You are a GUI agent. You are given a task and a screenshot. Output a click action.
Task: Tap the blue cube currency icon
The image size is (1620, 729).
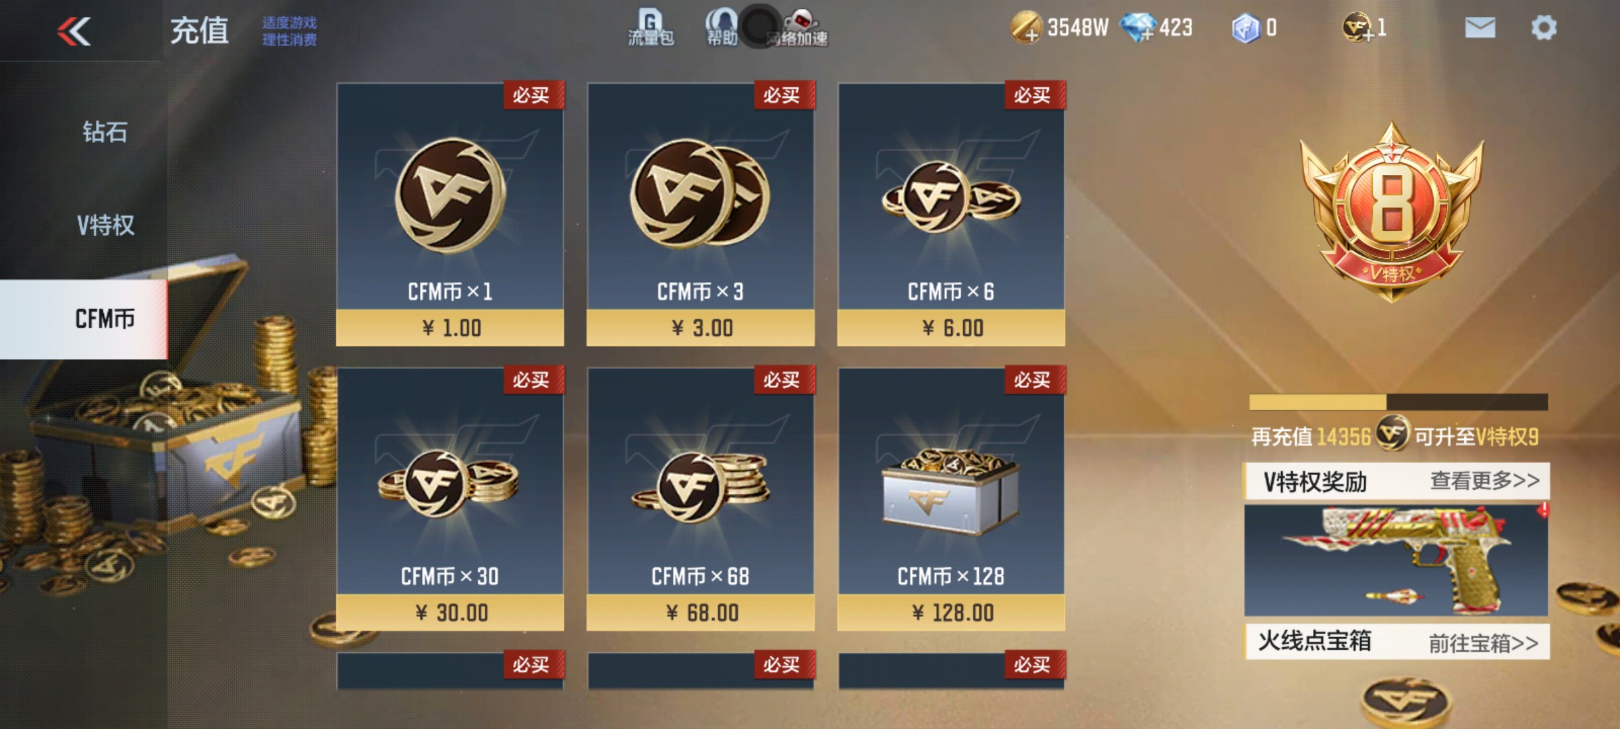click(x=1246, y=28)
